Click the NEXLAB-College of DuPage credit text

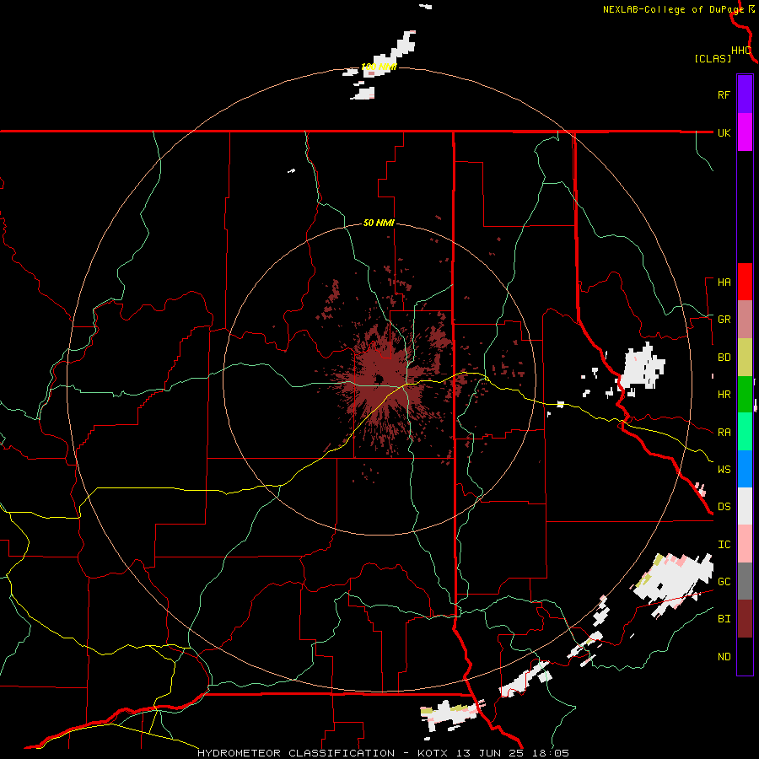(x=673, y=9)
